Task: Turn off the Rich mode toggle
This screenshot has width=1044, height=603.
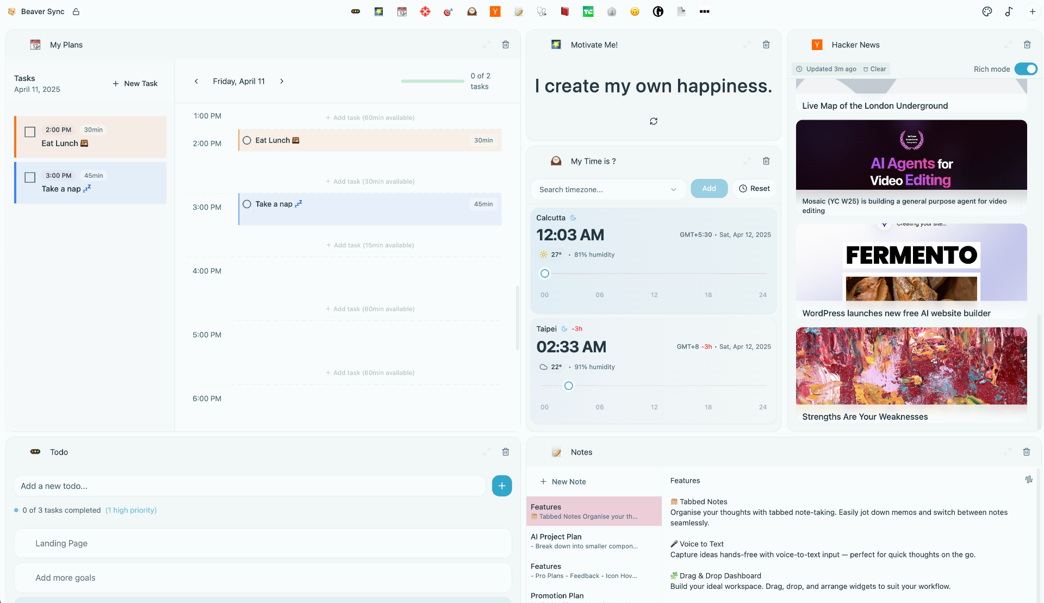Action: (x=1026, y=69)
